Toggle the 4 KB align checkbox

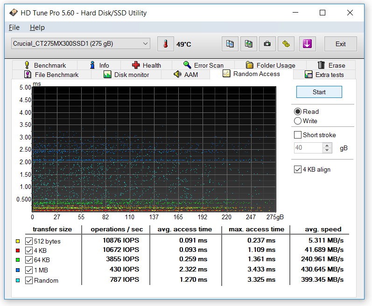298,169
